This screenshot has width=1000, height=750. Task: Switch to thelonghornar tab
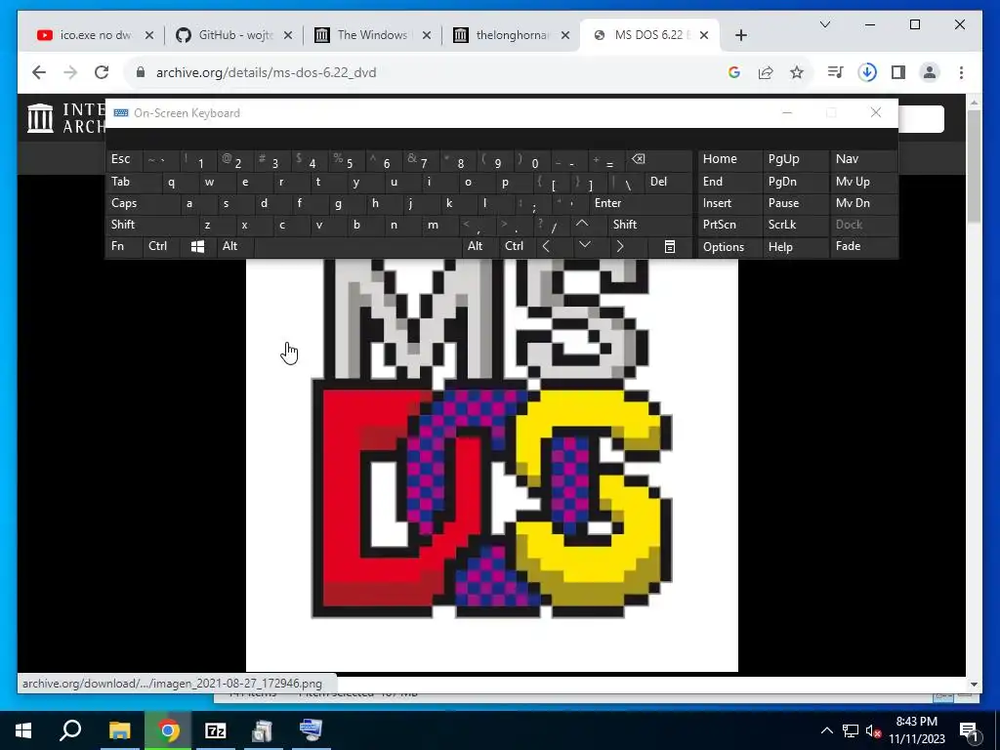click(x=512, y=35)
